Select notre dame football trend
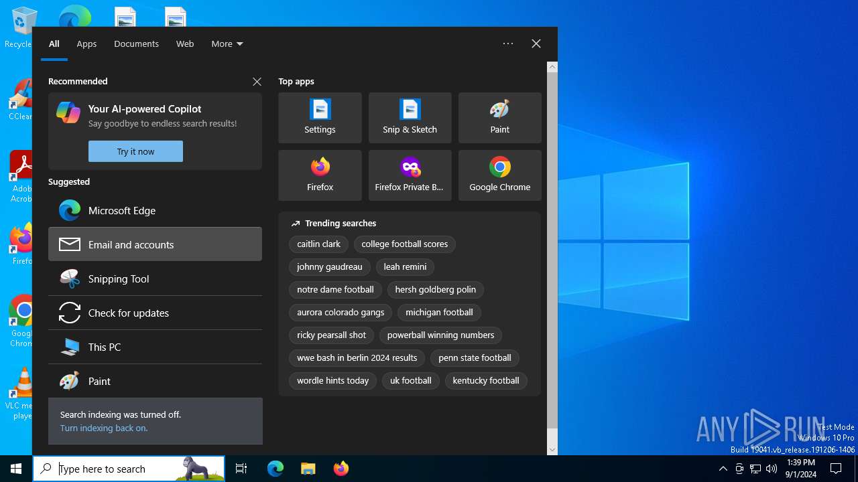 pyautogui.click(x=335, y=290)
